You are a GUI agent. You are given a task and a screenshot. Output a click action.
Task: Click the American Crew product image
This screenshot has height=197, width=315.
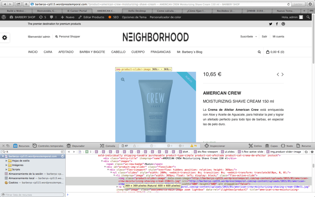[155, 107]
